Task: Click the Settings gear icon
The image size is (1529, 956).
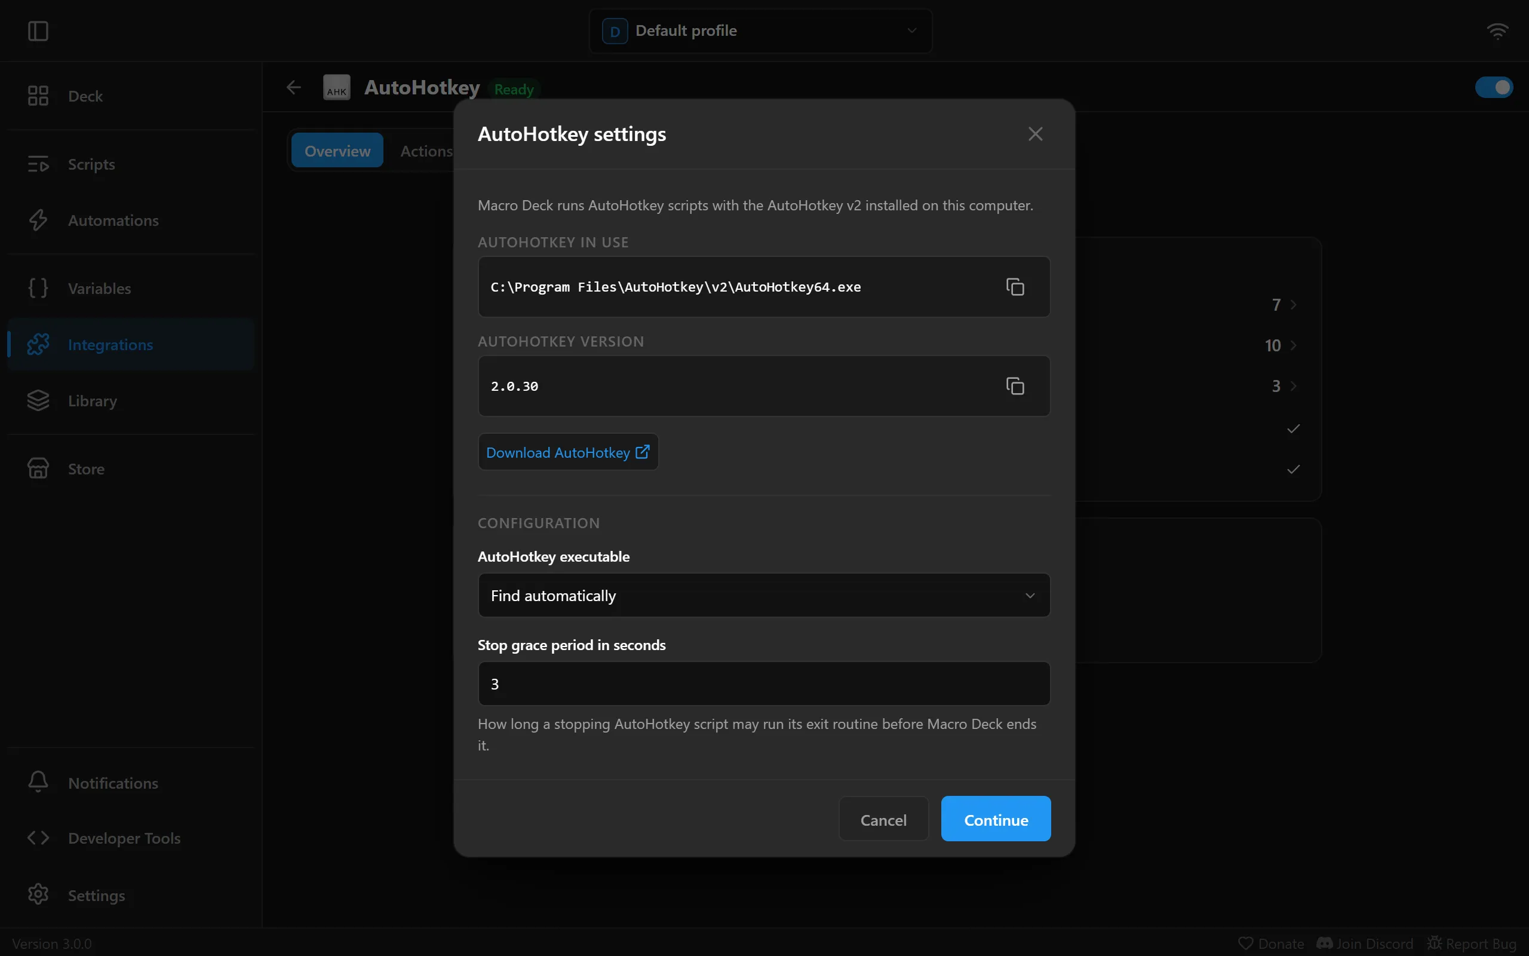Action: [38, 894]
